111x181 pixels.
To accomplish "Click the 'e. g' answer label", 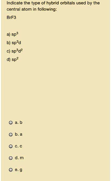I will pyautogui.click(x=18, y=170).
